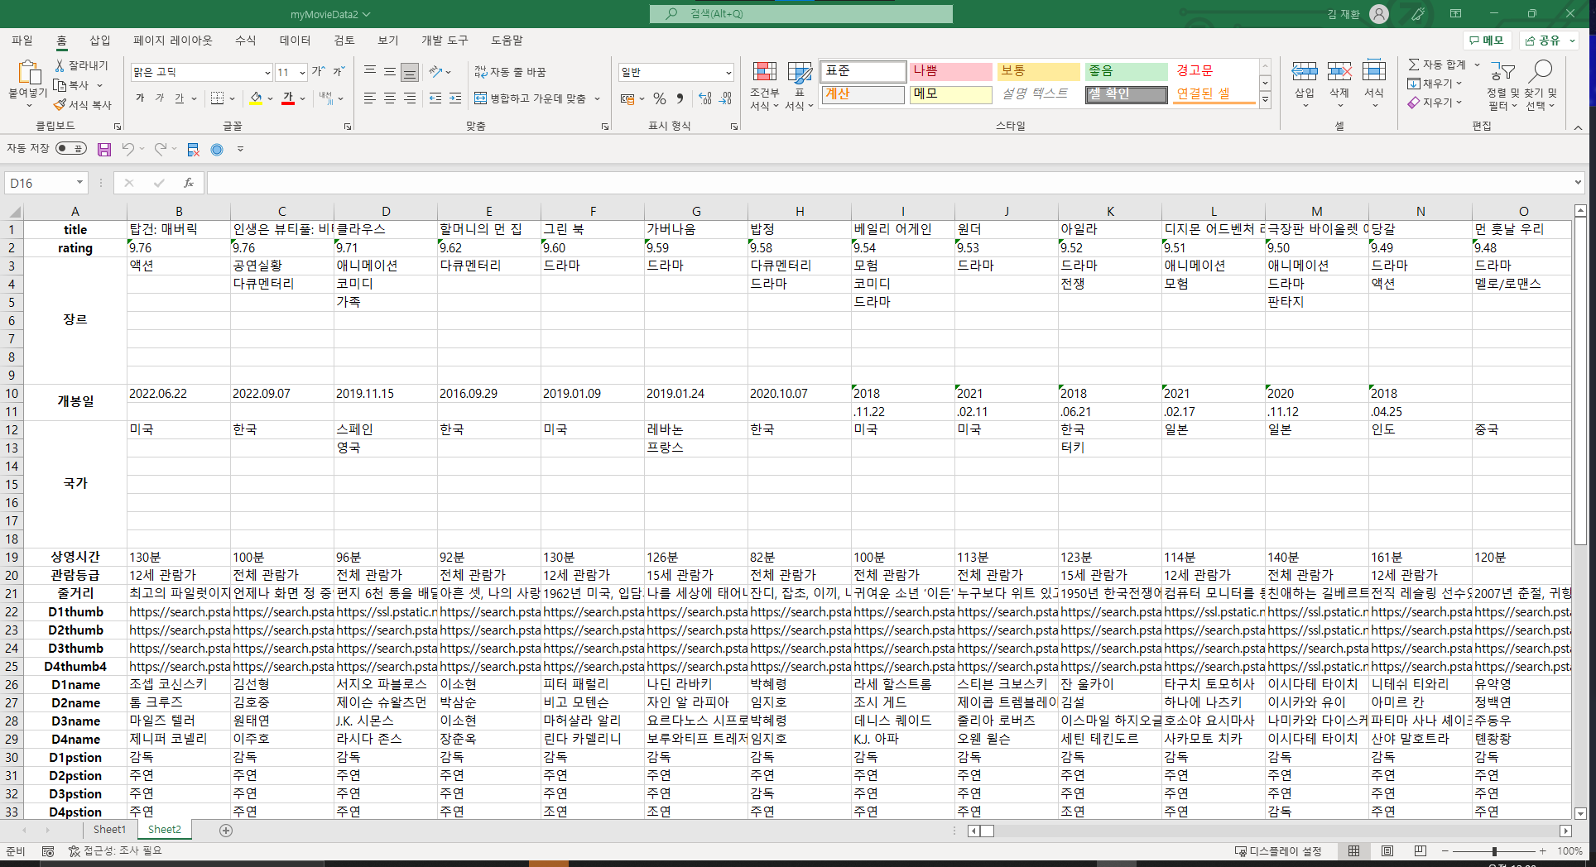
Task: Align text to center horizontally
Action: click(x=390, y=98)
